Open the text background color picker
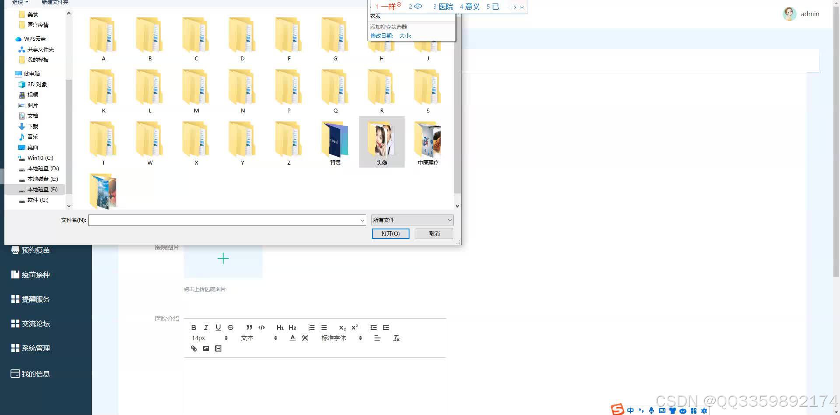Viewport: 840px width, 415px height. tap(305, 338)
